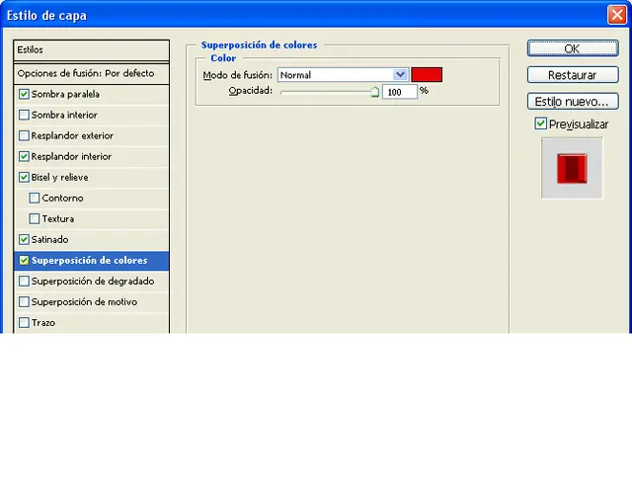Uncheck the Sombra paralela checkbox
632x494 pixels.
click(x=24, y=94)
